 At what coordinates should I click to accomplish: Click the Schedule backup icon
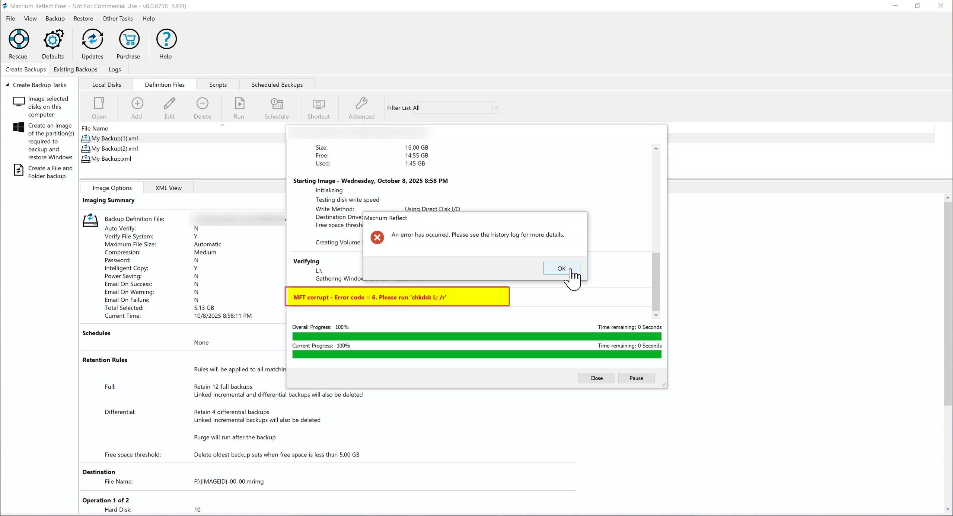[276, 104]
